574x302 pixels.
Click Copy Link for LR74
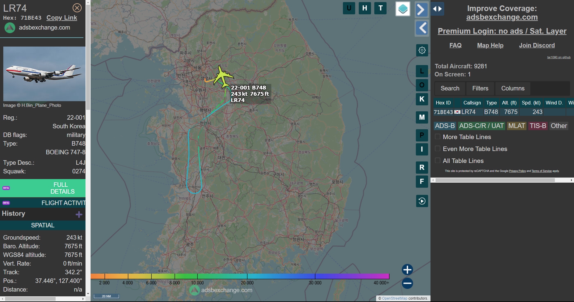point(62,18)
